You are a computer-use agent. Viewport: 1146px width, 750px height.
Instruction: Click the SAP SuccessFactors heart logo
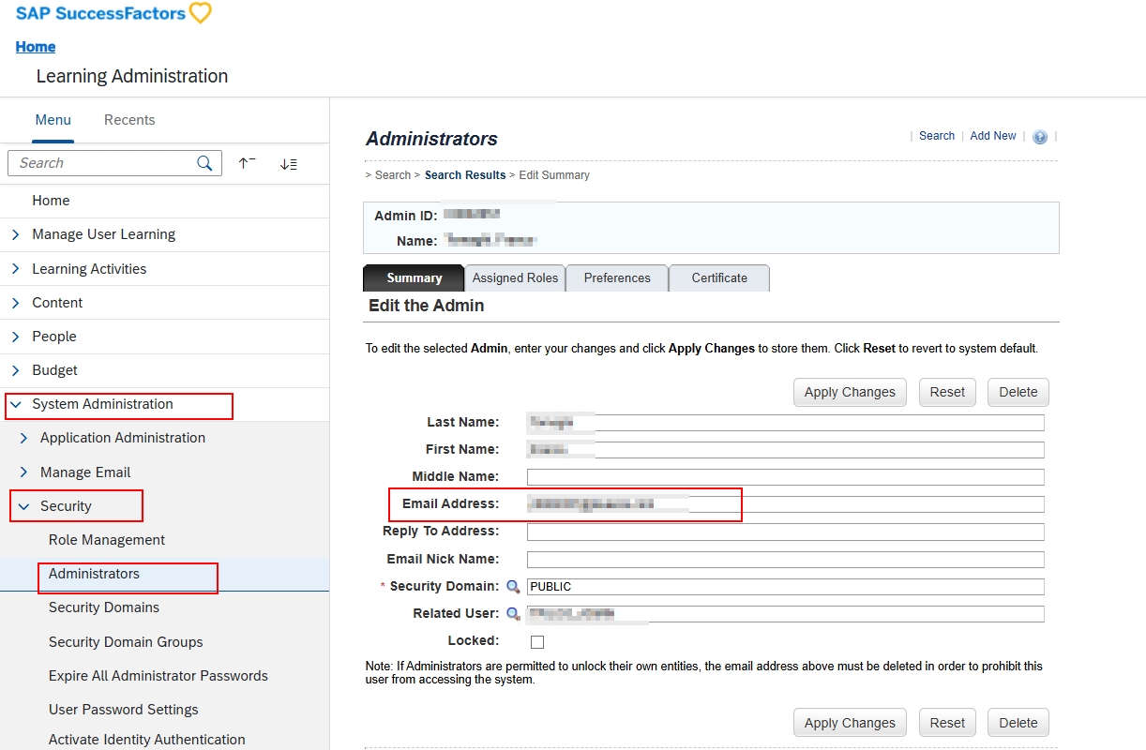200,14
